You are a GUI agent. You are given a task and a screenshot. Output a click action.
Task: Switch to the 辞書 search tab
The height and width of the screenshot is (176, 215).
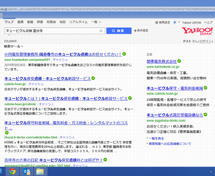pos(40,22)
